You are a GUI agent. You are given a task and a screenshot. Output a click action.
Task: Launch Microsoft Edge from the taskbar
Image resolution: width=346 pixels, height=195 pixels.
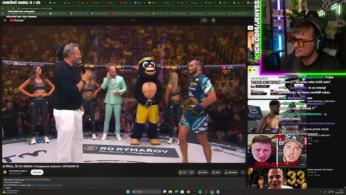(176, 192)
